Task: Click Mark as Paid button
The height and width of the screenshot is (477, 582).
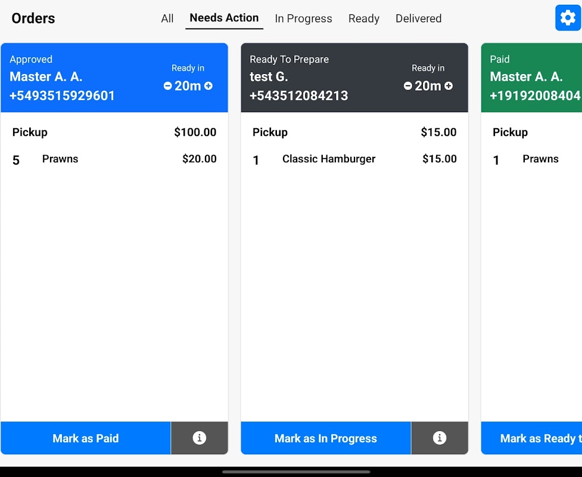Action: pos(86,438)
